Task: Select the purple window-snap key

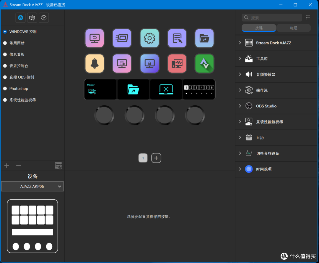Action: (x=122, y=38)
